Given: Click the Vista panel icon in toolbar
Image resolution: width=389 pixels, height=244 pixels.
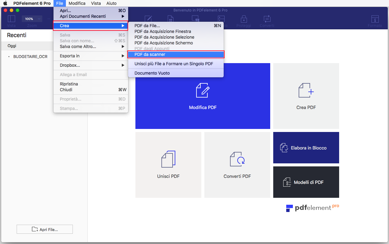Looking at the screenshot, I should pos(11,19).
